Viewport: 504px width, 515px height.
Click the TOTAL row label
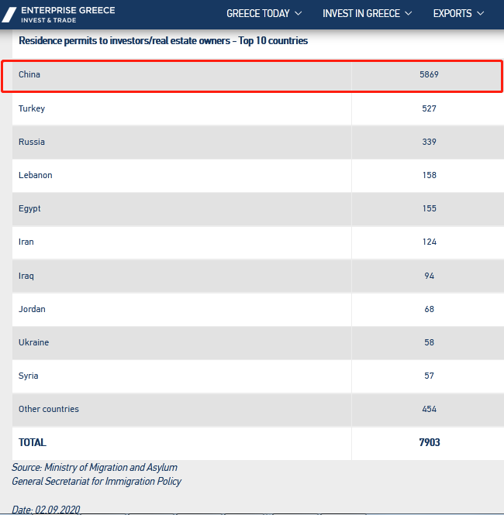click(33, 443)
